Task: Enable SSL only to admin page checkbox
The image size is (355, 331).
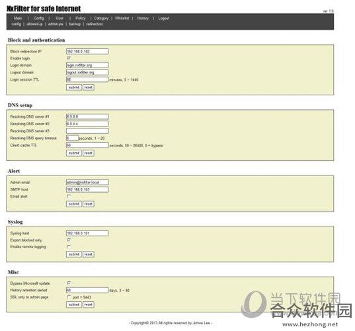Action: pyautogui.click(x=69, y=297)
